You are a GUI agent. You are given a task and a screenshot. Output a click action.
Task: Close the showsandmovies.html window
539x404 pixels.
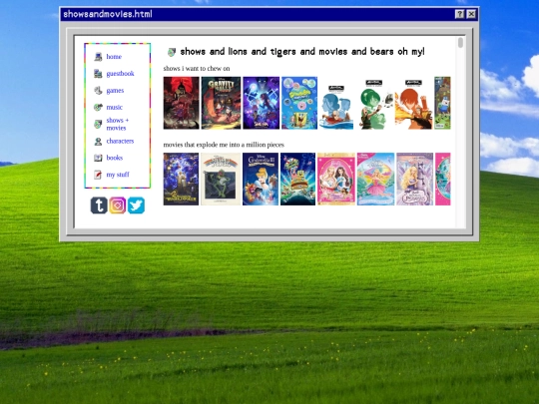pos(471,14)
